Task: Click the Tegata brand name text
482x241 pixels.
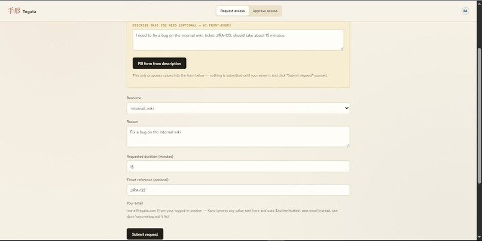Action: (x=29, y=12)
